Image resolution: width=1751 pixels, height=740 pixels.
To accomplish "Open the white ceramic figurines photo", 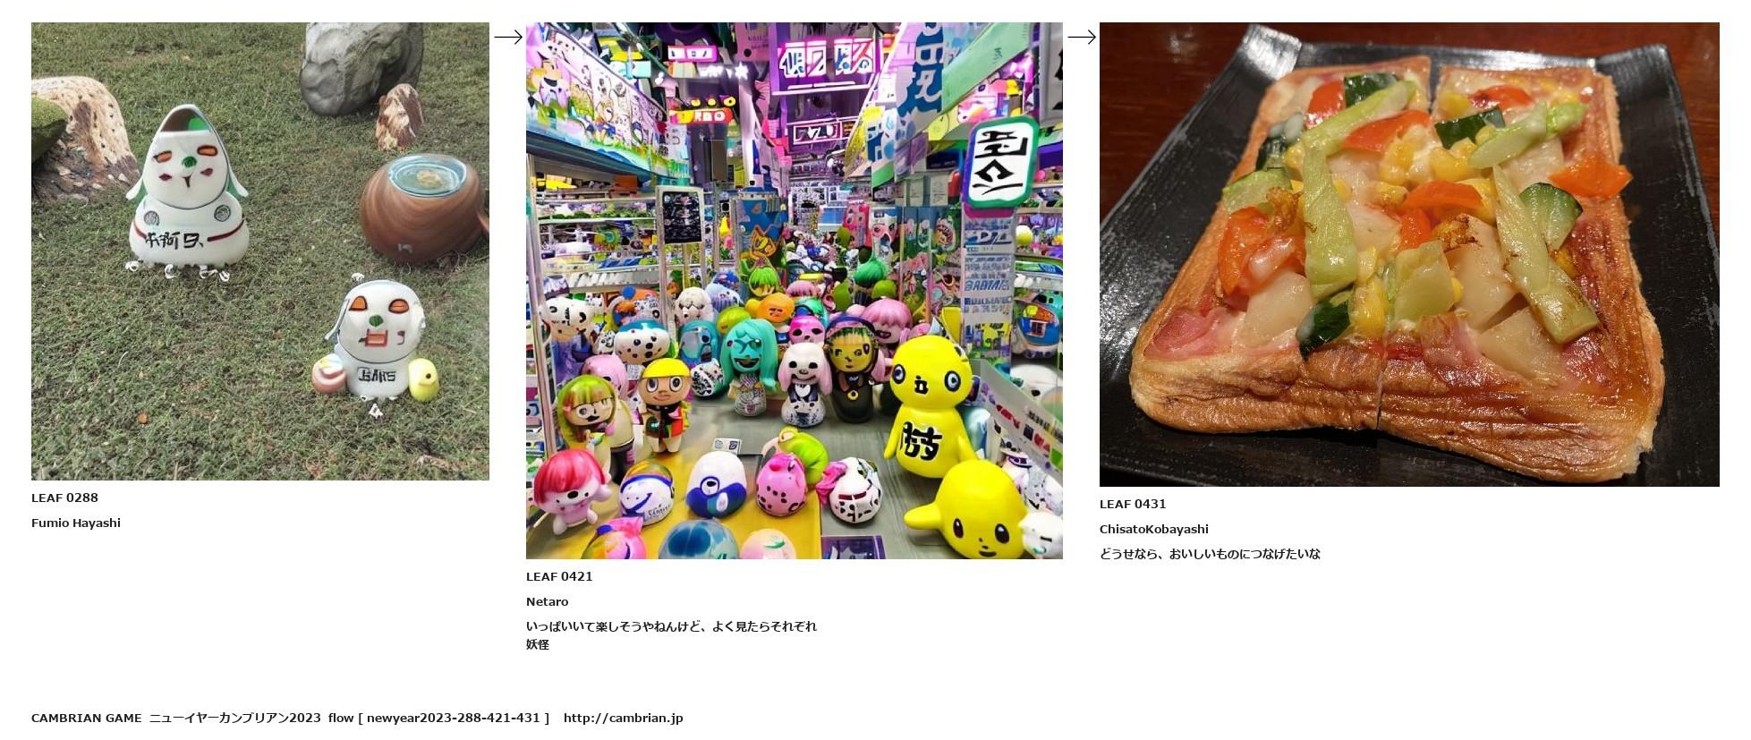I will 260,251.
